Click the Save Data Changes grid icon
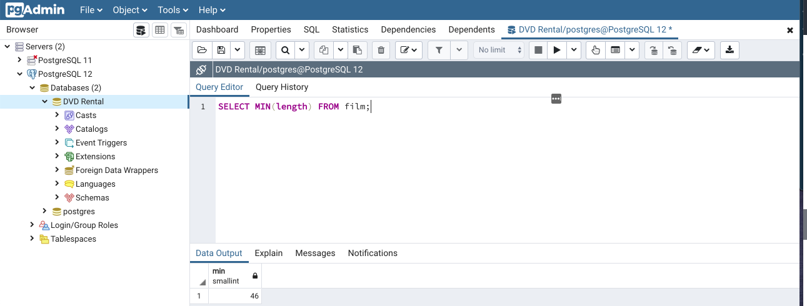Image resolution: width=807 pixels, height=306 pixels. (x=261, y=50)
